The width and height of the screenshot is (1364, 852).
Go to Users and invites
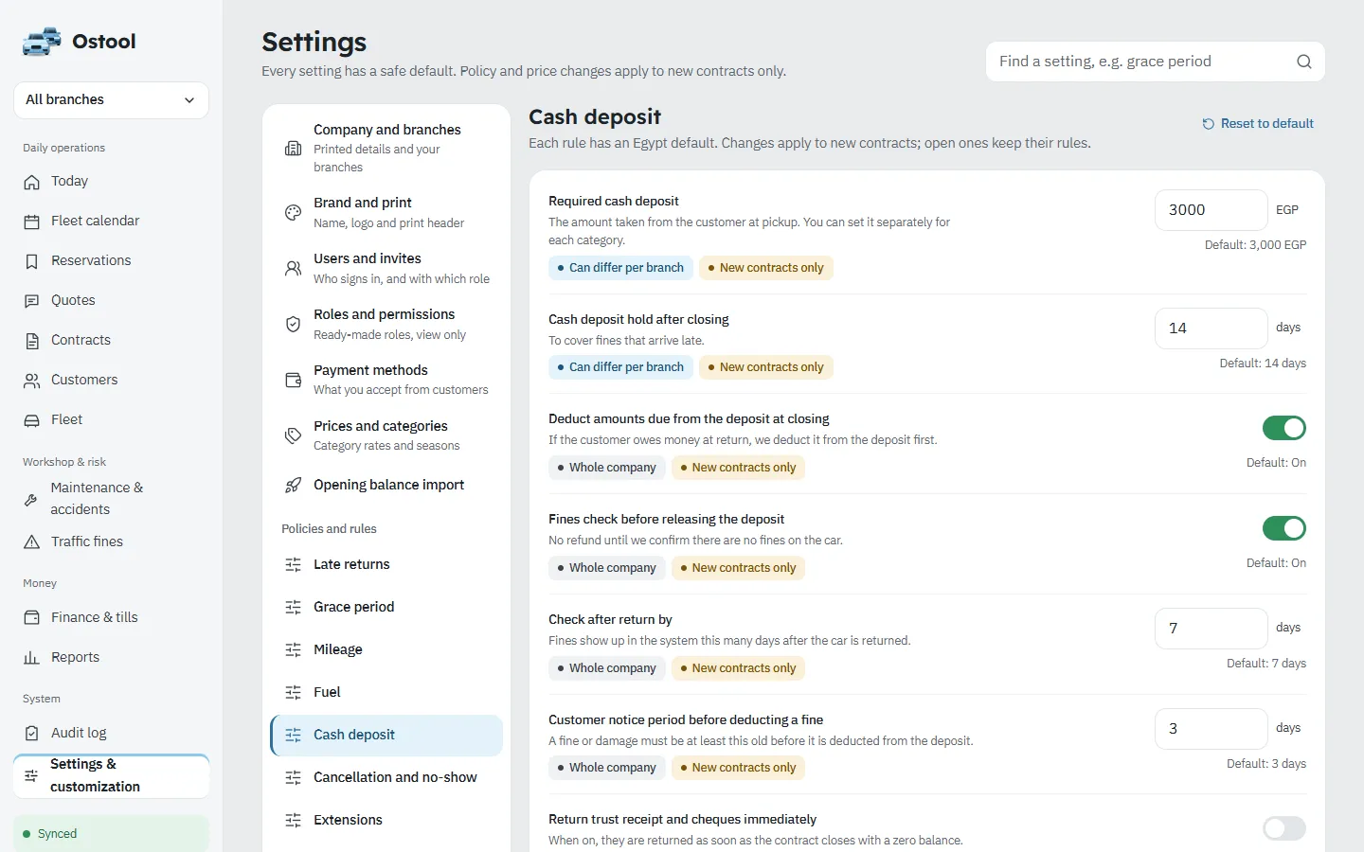coord(386,268)
